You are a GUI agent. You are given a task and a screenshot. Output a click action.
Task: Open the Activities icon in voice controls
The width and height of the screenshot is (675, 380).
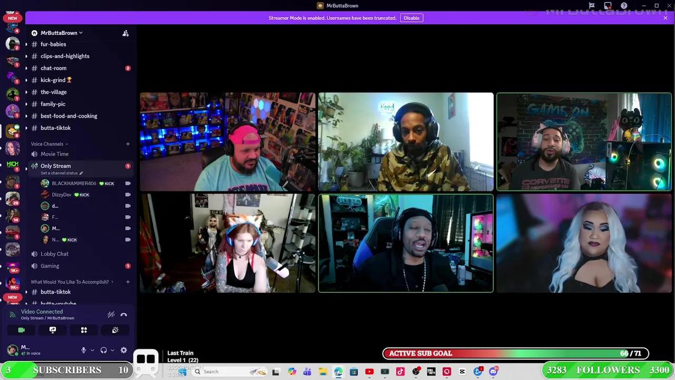coord(84,330)
